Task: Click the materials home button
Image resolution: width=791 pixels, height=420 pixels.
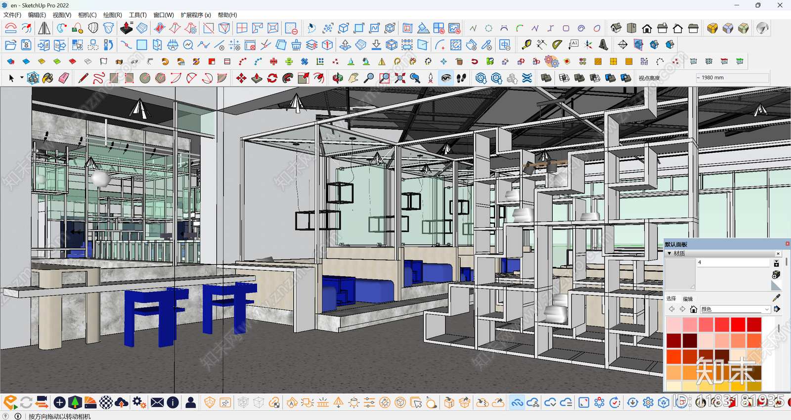Action: point(694,309)
